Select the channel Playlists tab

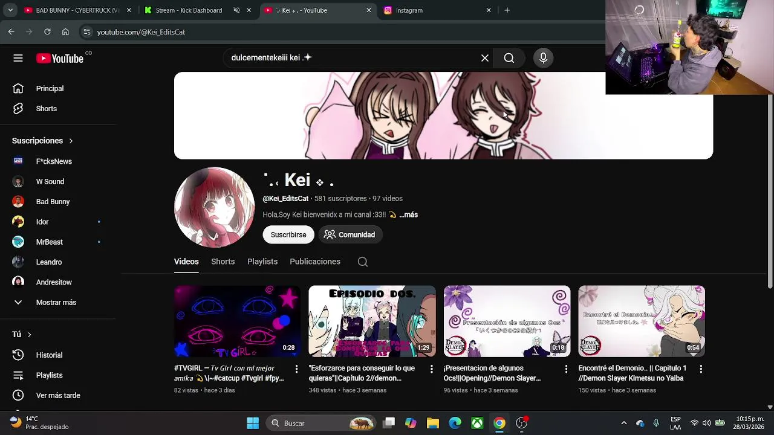coord(262,262)
